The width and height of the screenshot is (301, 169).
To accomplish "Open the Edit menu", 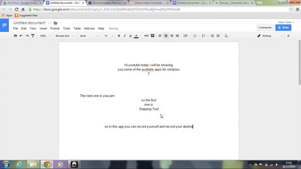I will (x=24, y=29).
